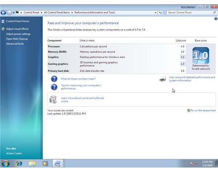Viewport: 218px width, 169px height.
Task: Click the search magnifier icon
Action: pyautogui.click(x=215, y=12)
